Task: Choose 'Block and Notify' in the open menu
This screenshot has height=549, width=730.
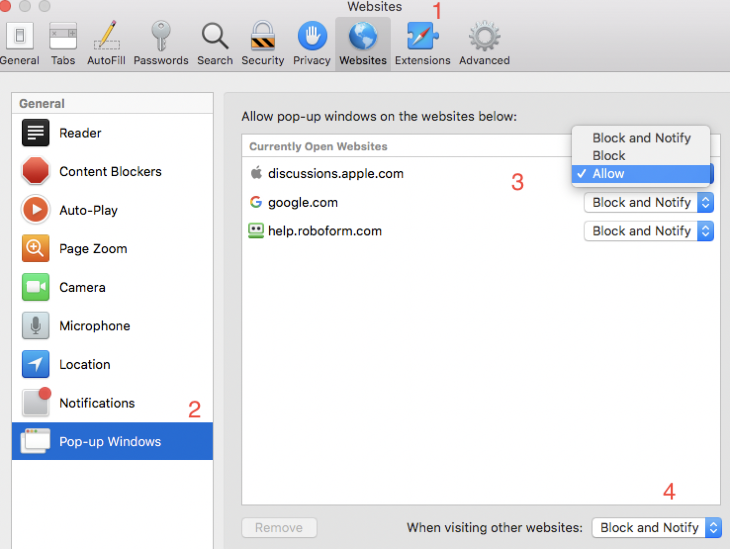Action: point(641,138)
